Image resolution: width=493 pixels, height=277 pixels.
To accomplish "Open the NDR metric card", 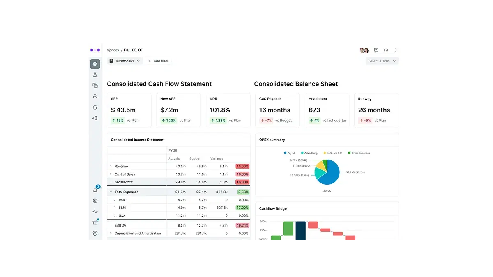I will pos(228,110).
